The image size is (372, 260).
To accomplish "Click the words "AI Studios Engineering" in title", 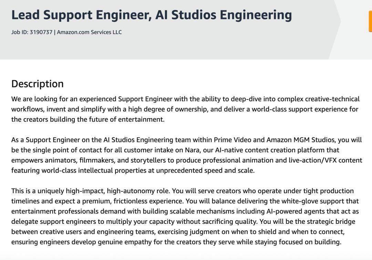I will (223, 15).
